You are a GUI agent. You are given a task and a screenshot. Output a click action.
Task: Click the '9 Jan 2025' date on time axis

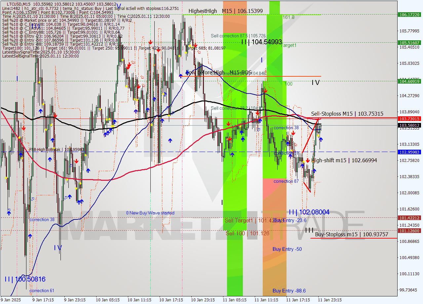(11, 300)
